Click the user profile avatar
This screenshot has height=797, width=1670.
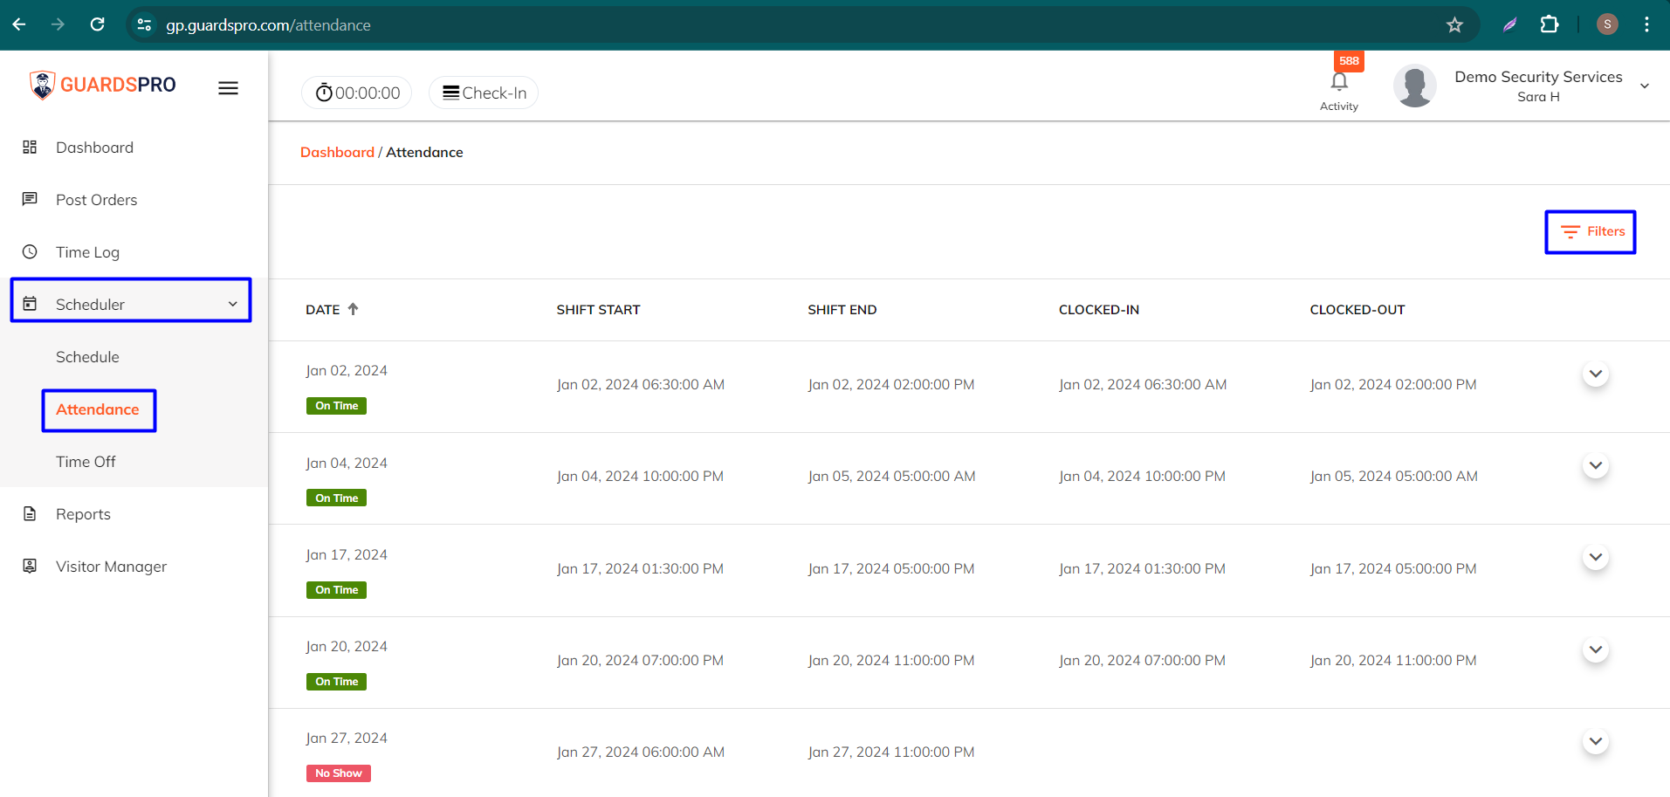1414,86
